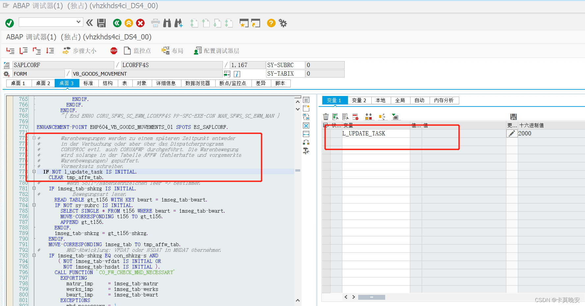This screenshot has height=306, width=585.
Task: Click the First Page icon
Action: tap(194, 23)
